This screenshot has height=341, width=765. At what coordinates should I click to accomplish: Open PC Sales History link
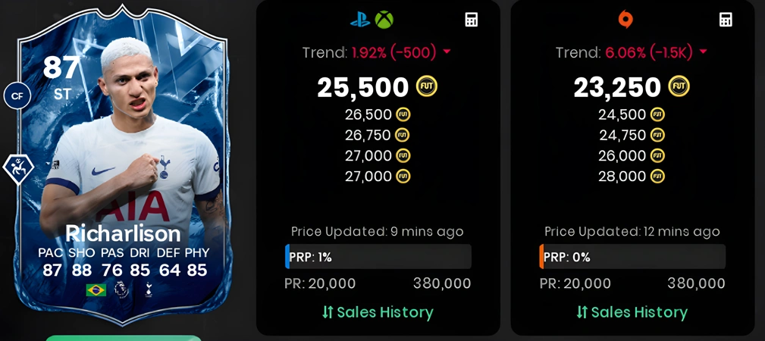[x=632, y=312]
